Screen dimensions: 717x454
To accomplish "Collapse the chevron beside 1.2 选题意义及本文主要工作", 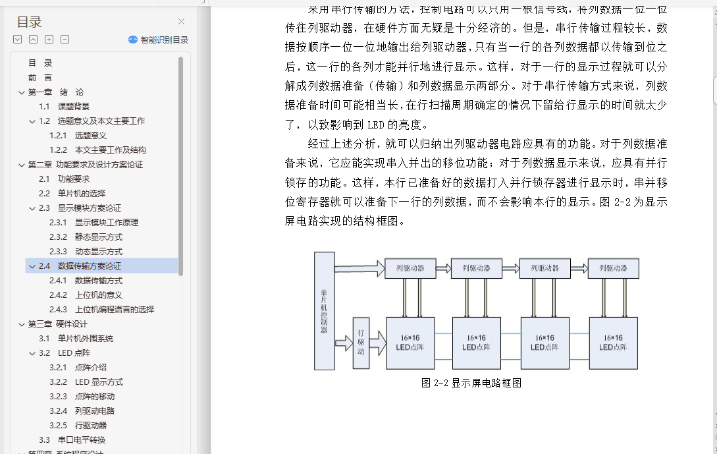I will (x=32, y=121).
